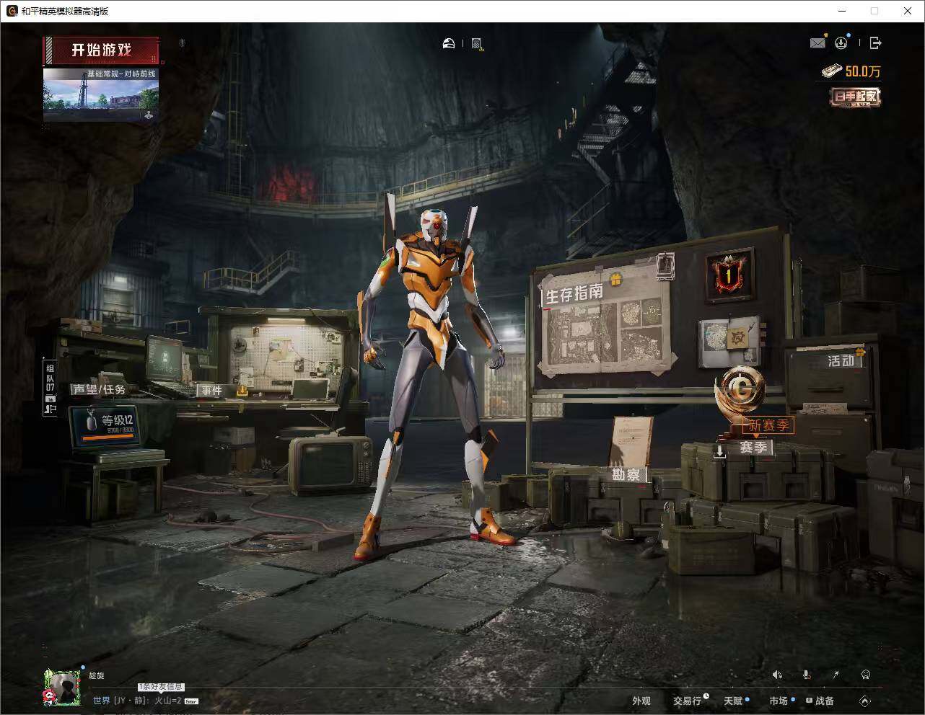Open the 基础常规-对峙前线 mode thumbnail
Screen dimensions: 925x715
101,95
